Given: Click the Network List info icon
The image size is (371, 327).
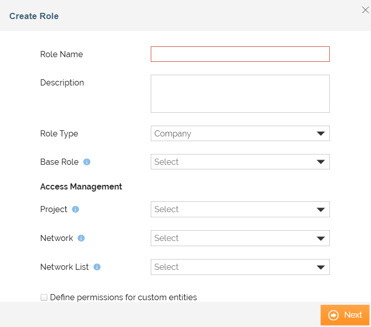Looking at the screenshot, I should (97, 267).
